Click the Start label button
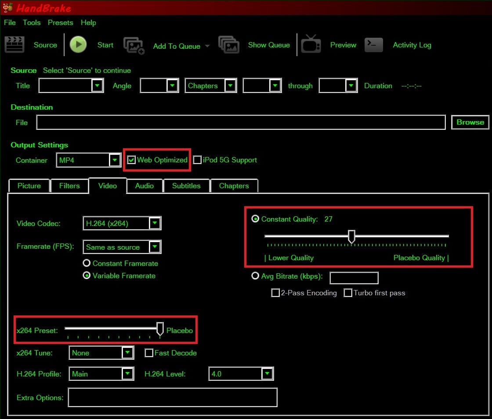This screenshot has width=492, height=419. coord(105,45)
